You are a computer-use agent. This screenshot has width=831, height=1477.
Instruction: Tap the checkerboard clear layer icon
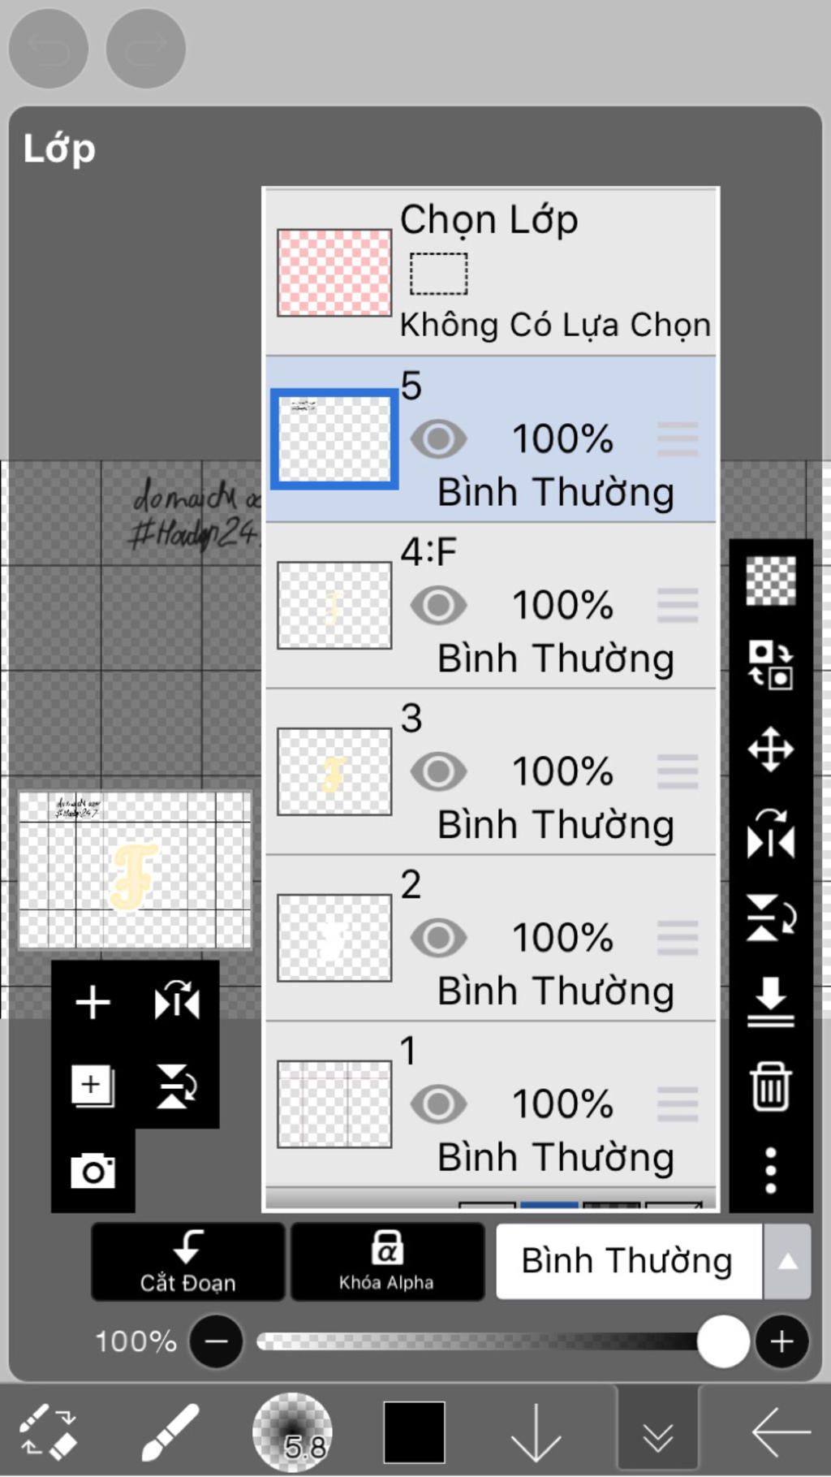(x=770, y=580)
